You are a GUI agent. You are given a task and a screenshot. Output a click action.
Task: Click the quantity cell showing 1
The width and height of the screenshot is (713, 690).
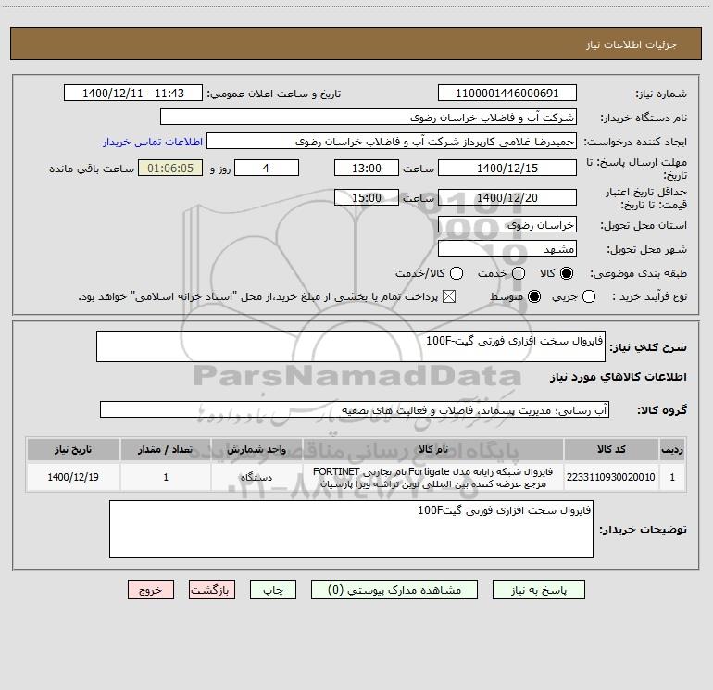(x=166, y=477)
